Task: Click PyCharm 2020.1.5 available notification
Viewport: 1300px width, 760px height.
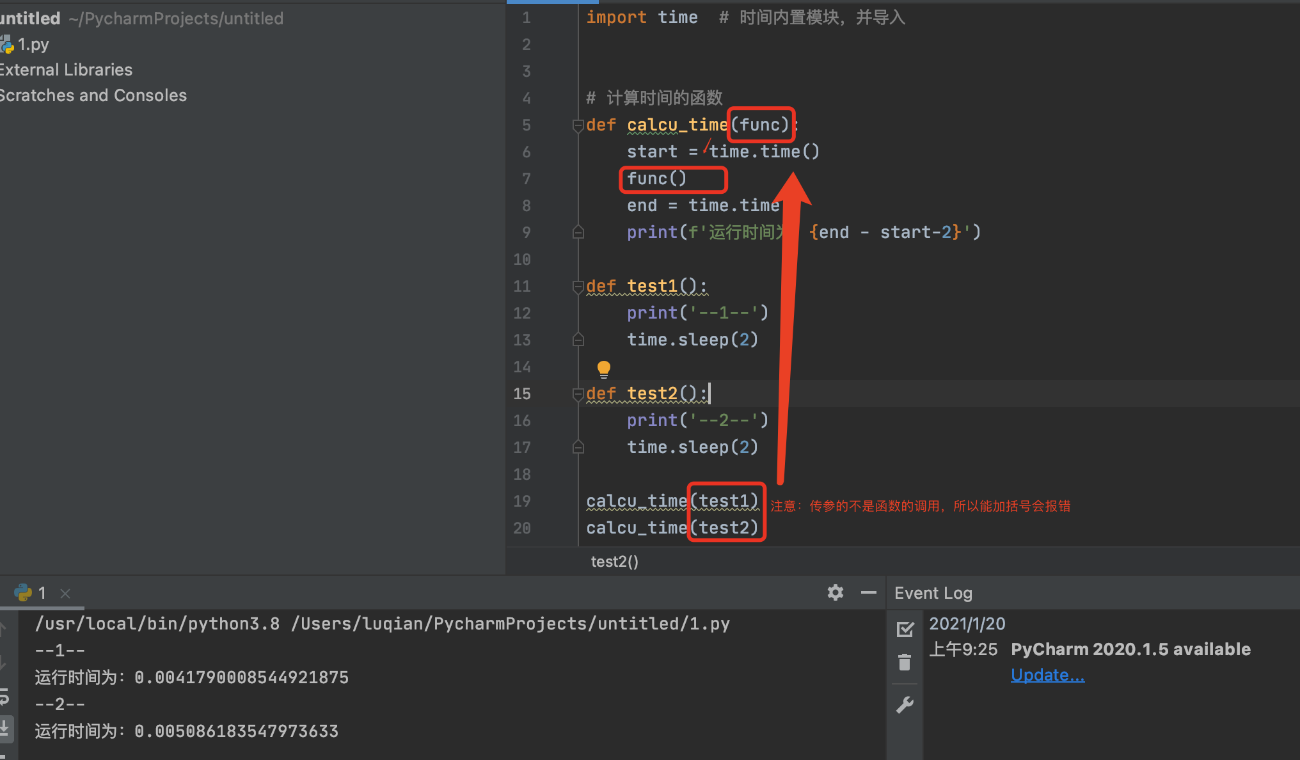Action: (x=1130, y=649)
